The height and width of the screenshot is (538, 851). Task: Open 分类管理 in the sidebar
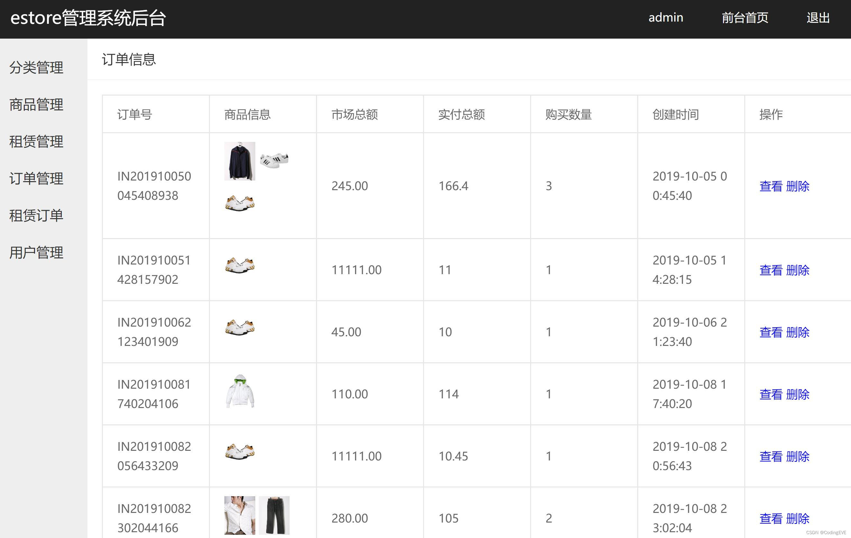click(x=36, y=68)
